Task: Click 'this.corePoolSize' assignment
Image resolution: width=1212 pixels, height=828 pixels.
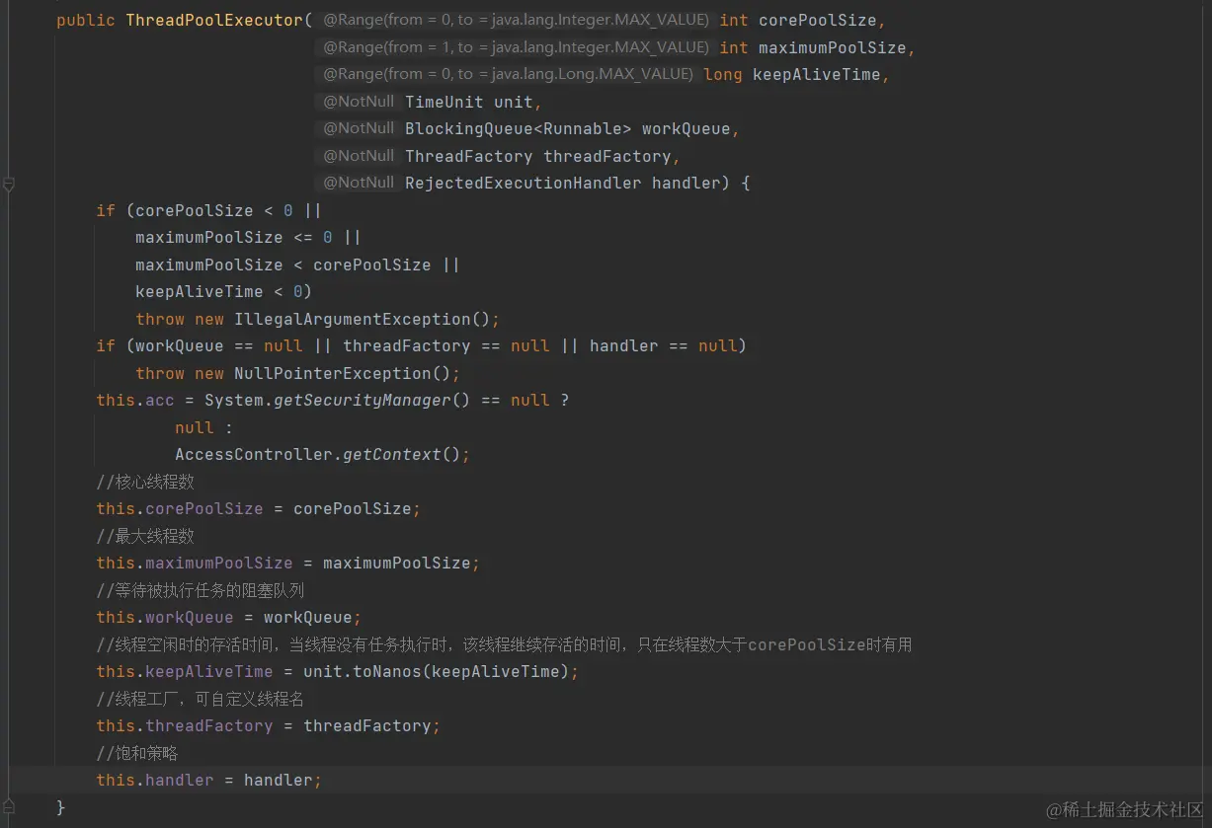Action: (179, 509)
